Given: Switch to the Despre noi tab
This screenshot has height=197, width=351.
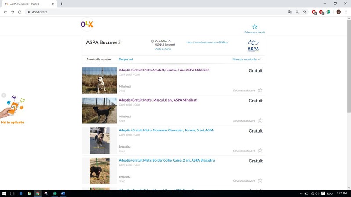Looking at the screenshot, I should (x=125, y=60).
